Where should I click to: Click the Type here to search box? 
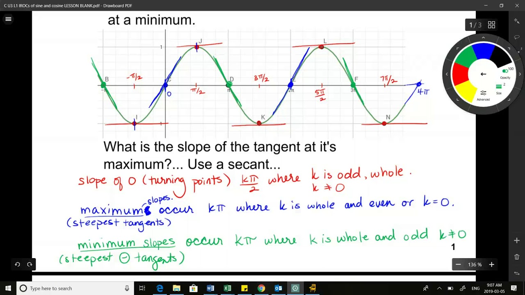click(75, 288)
